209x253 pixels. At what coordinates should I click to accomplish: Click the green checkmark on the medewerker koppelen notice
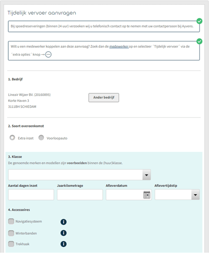[199, 41]
